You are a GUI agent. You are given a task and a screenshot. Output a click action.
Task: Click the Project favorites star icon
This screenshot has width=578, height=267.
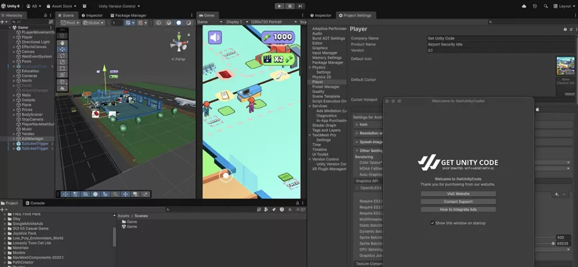pyautogui.click(x=290, y=210)
